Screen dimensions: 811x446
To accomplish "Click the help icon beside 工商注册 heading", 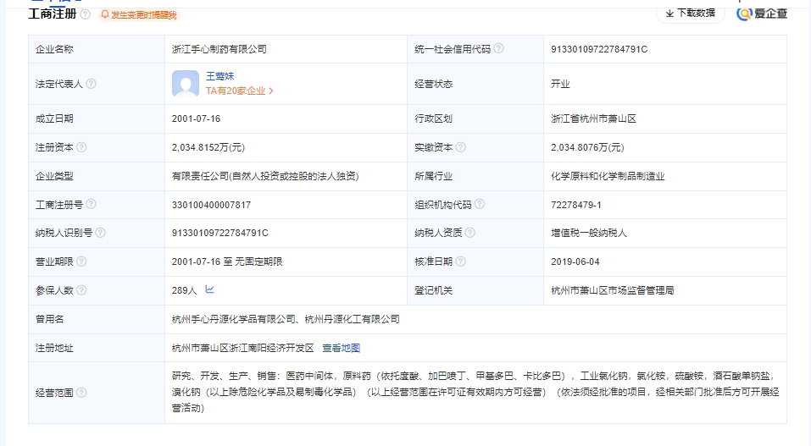I will coord(86,14).
